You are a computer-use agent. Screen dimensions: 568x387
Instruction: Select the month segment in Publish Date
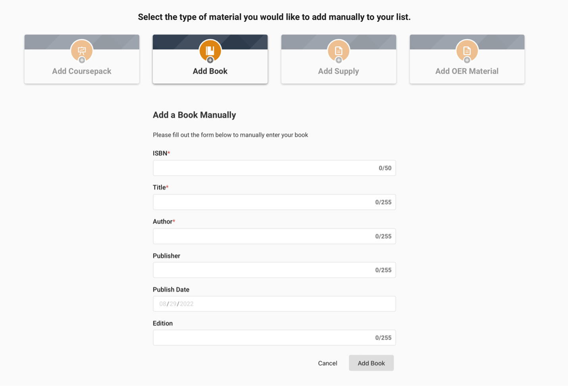(x=162, y=304)
